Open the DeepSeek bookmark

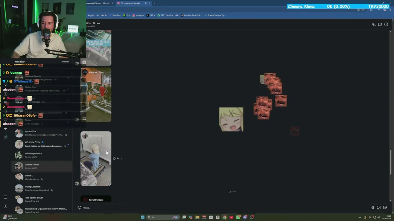point(115,15)
